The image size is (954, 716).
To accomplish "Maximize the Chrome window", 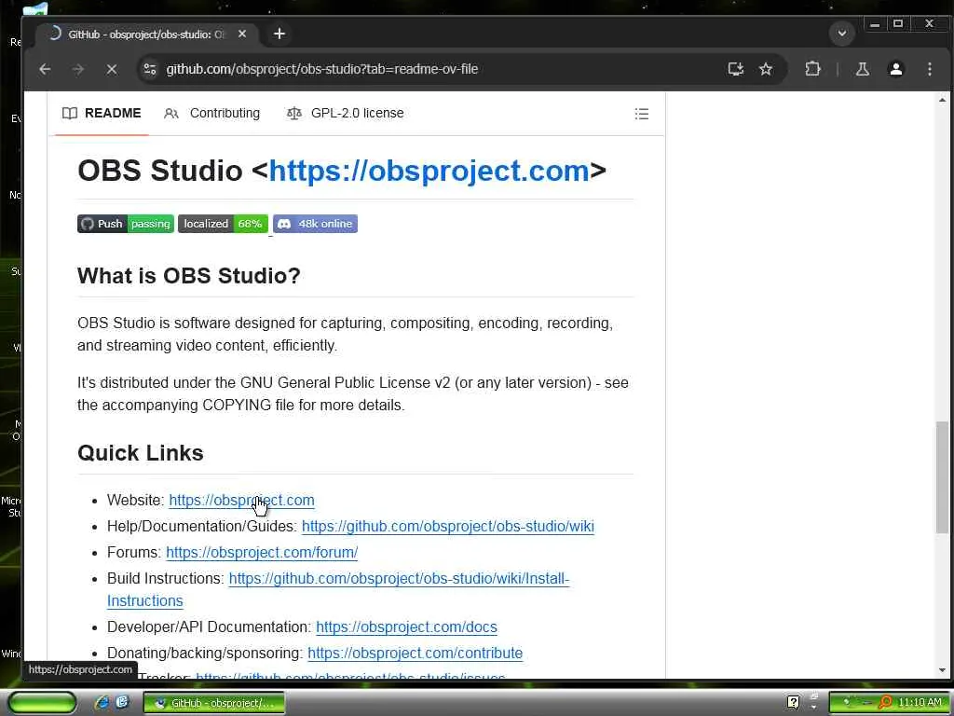I will 898,24.
